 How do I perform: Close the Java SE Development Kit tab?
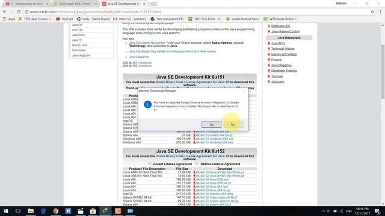point(144,4)
